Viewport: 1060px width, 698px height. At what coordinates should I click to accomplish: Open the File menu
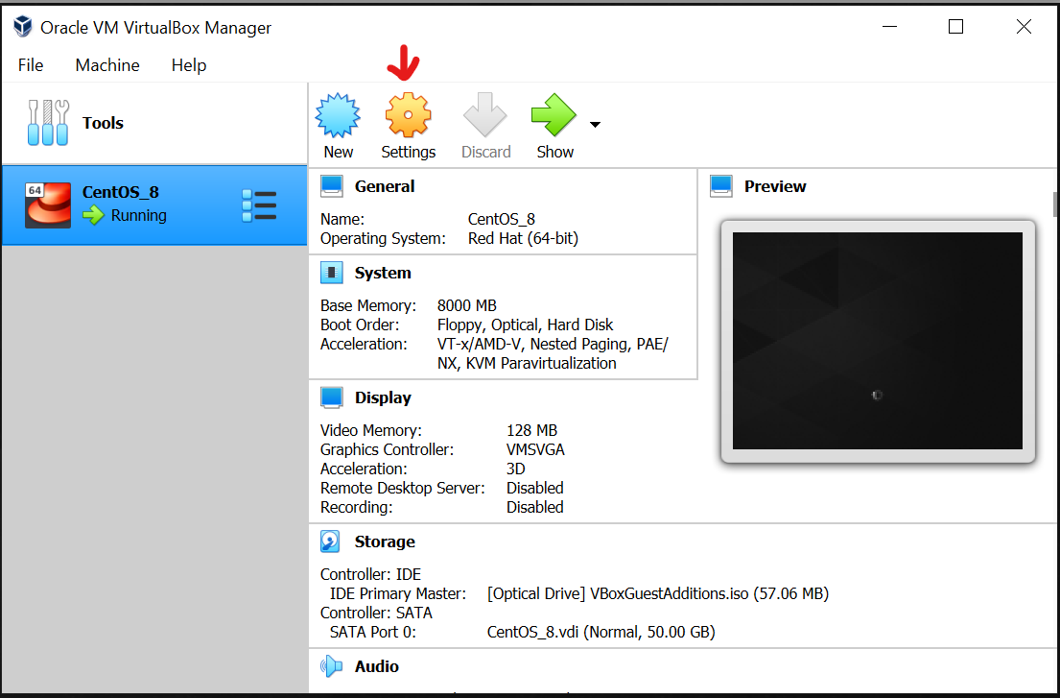(x=31, y=65)
